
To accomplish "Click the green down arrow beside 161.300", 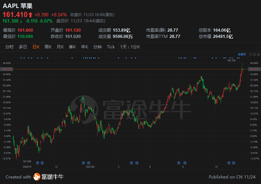I will click(21, 21).
